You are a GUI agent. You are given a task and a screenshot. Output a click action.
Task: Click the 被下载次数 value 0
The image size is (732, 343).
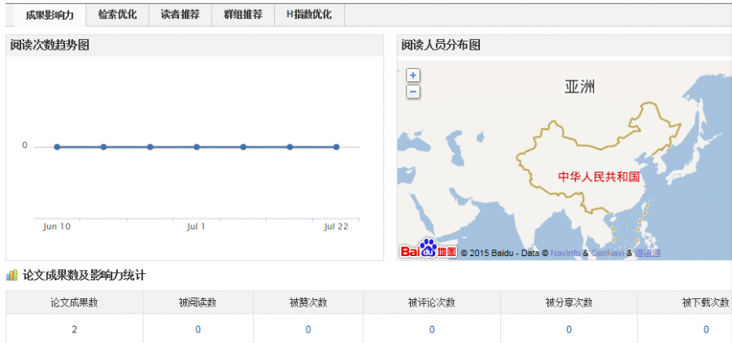pyautogui.click(x=706, y=330)
